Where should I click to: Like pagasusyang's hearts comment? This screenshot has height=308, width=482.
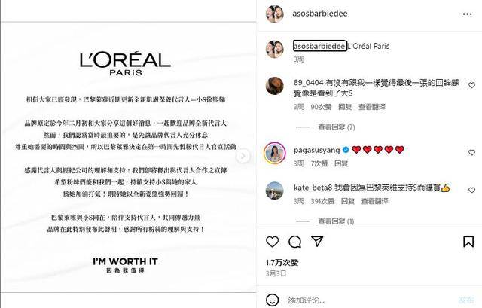(472, 152)
